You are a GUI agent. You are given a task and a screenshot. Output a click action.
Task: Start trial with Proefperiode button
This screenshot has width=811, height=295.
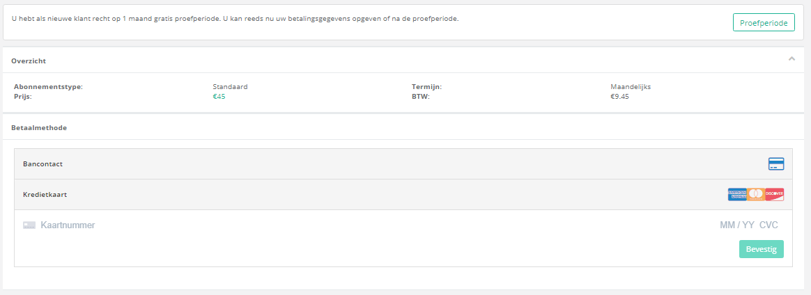point(764,23)
